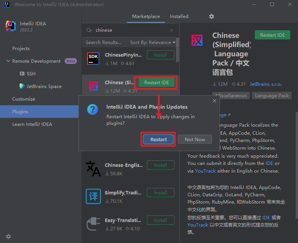Click the JetBrains Space icon

22,86
